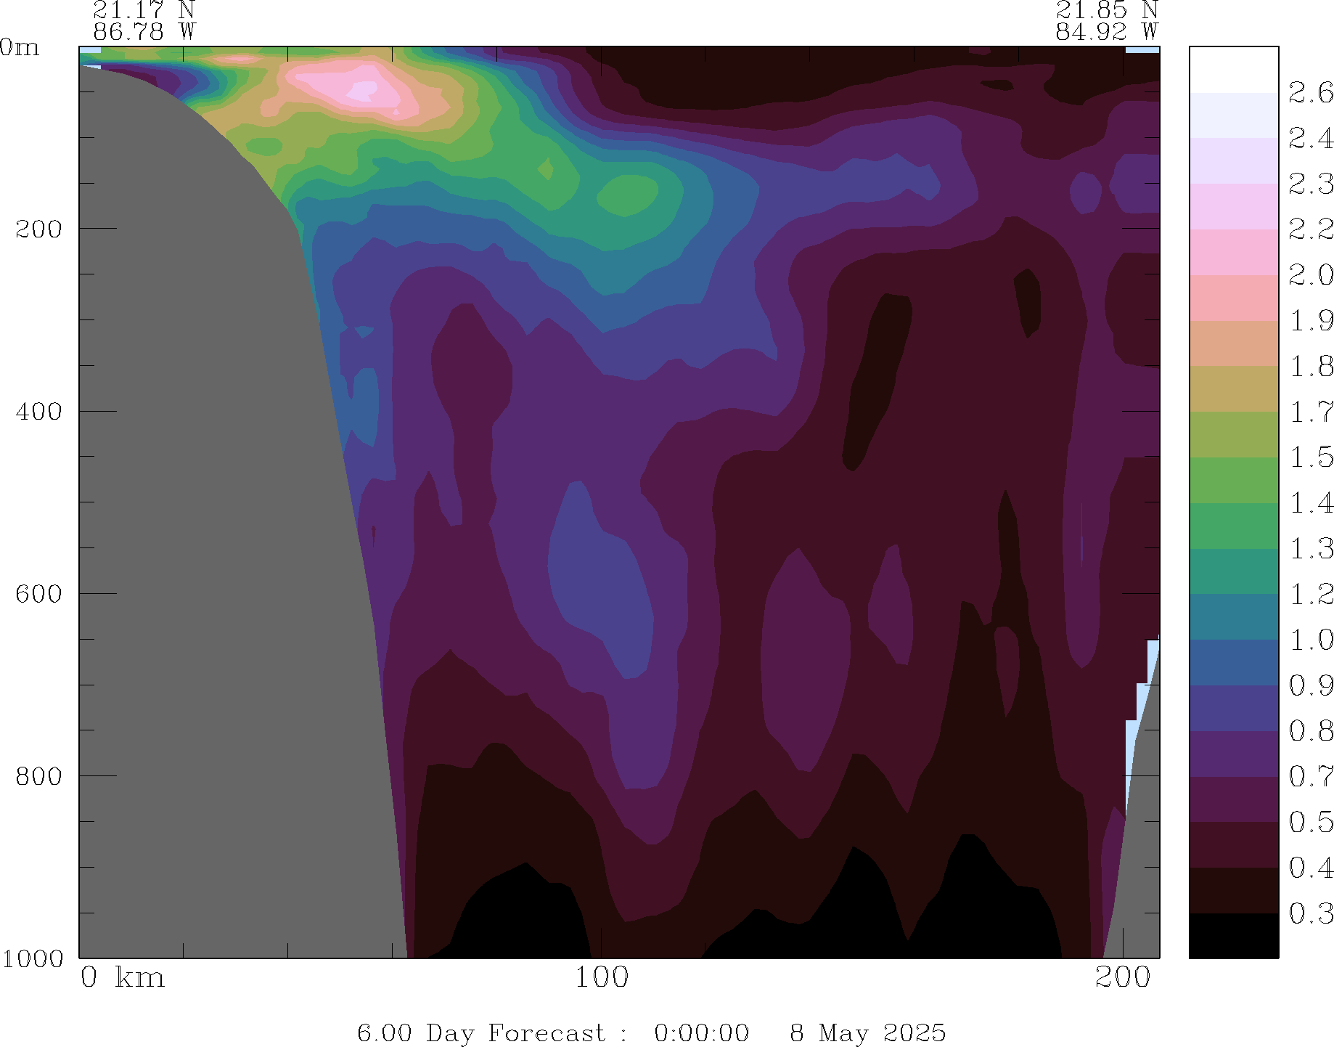The image size is (1334, 1047).
Task: Select the light green swatch between 1.4 and 1.5
Action: 1234,480
